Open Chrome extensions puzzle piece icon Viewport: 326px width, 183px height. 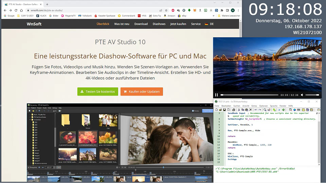pos(222,11)
